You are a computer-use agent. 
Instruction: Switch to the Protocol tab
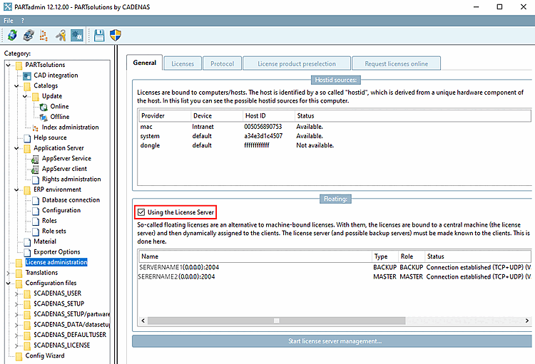pos(222,63)
